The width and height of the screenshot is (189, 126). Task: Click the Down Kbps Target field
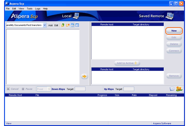click(80, 89)
